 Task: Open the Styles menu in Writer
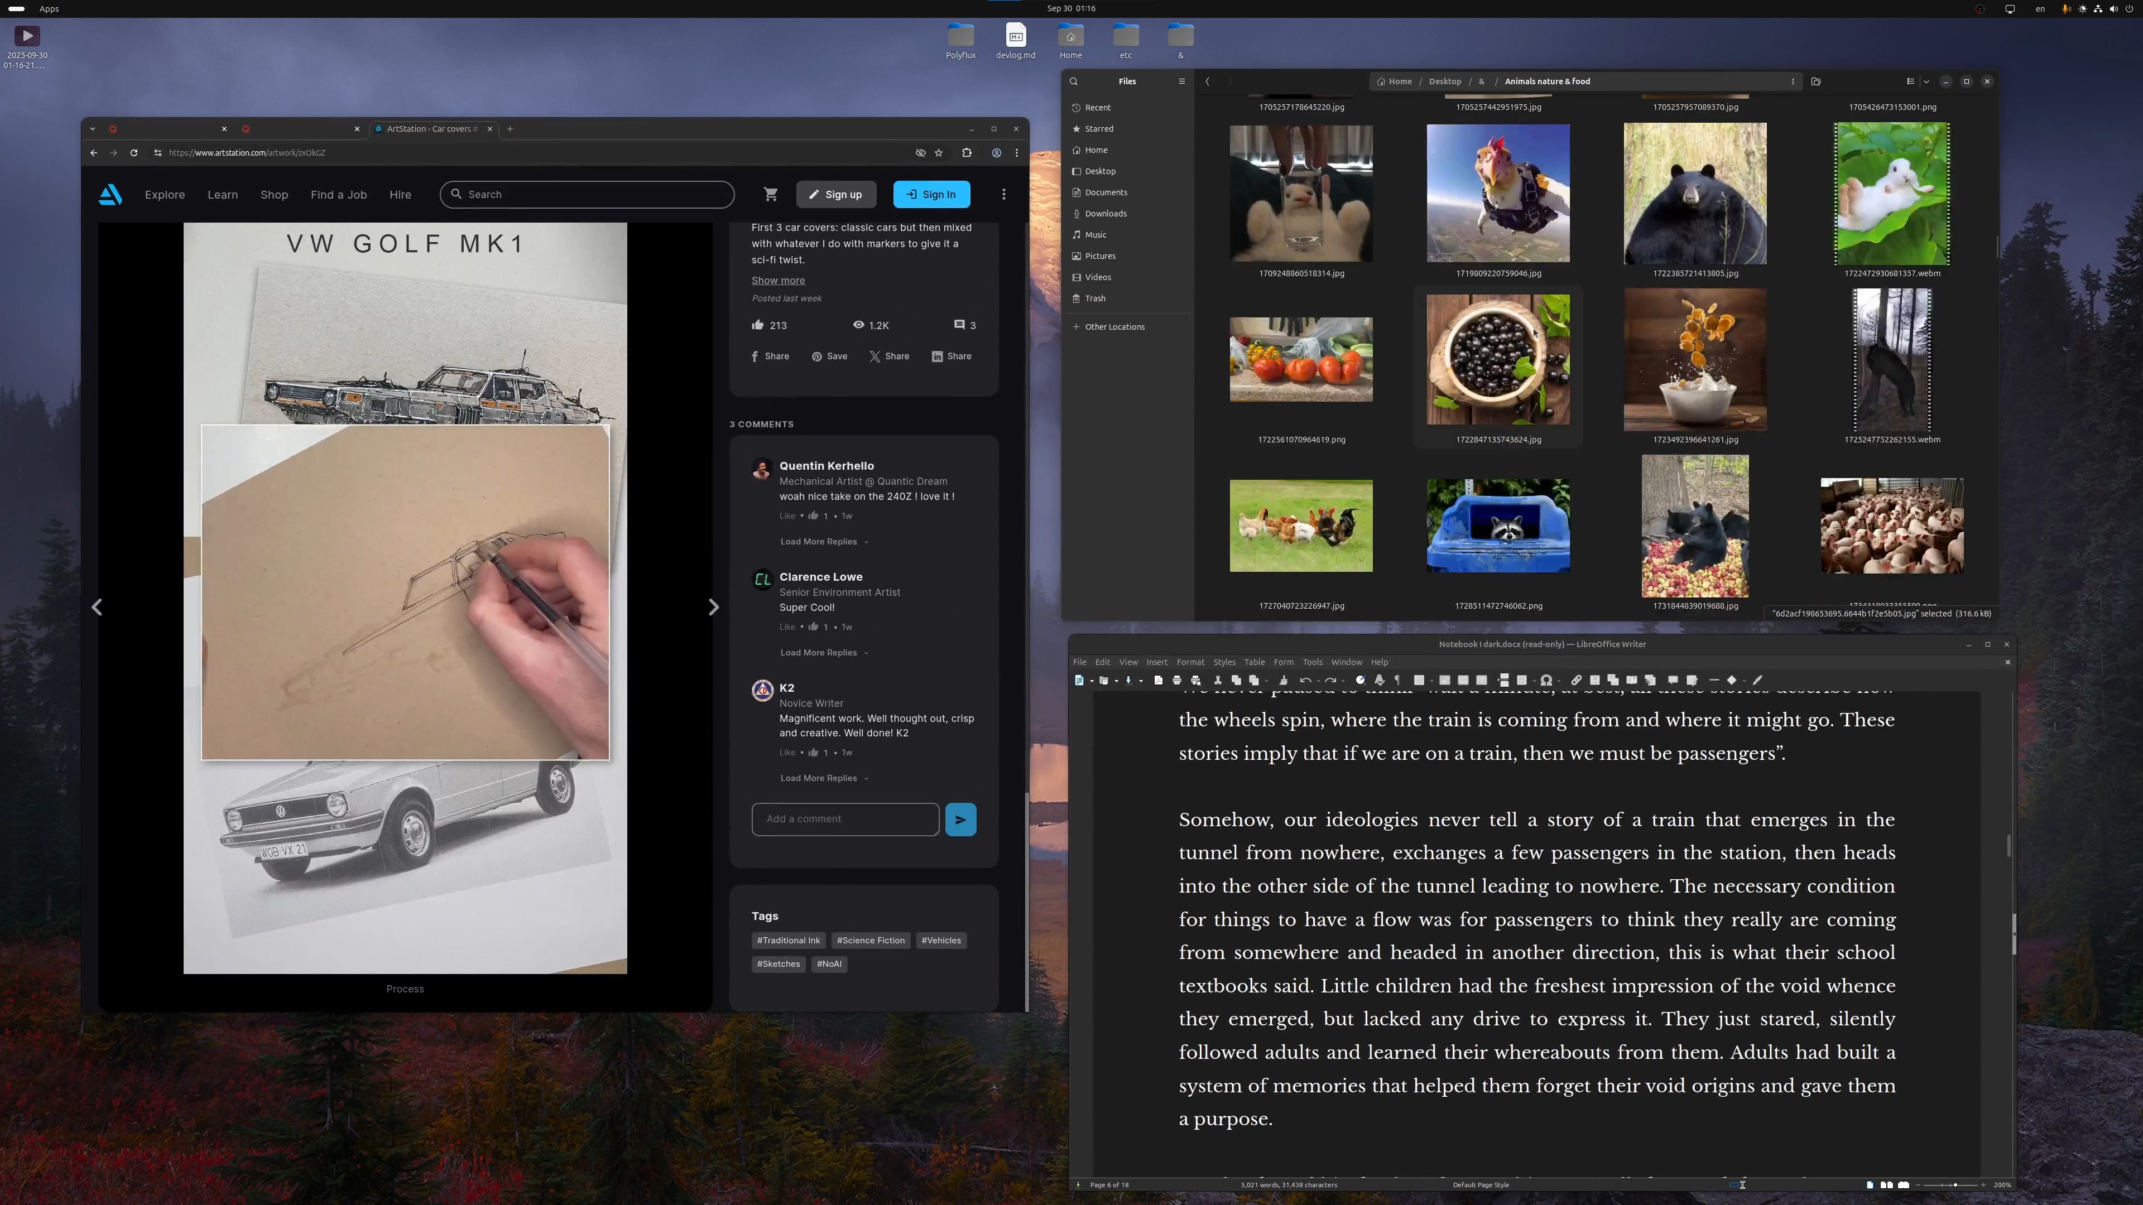(x=1224, y=663)
